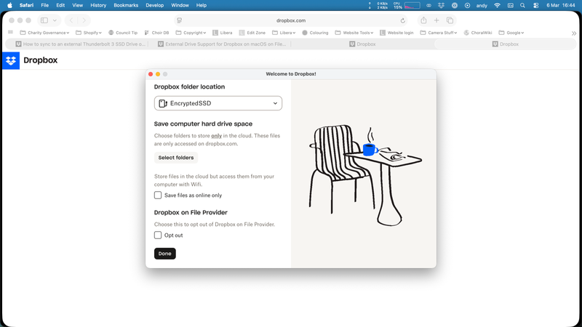Viewport: 582px width, 327px height.
Task: Open a new tab with the plus button
Action: (436, 20)
